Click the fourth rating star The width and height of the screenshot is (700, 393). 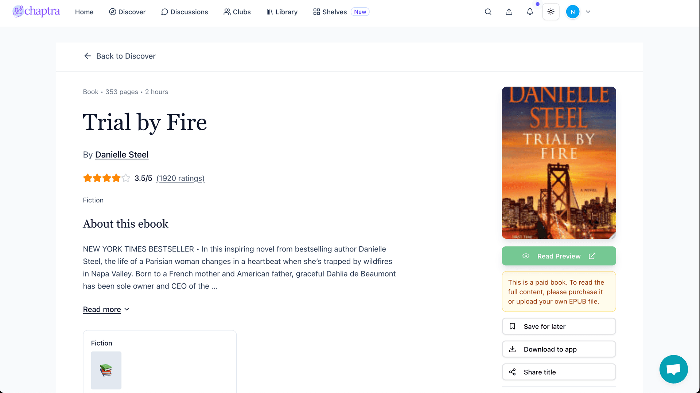(116, 178)
